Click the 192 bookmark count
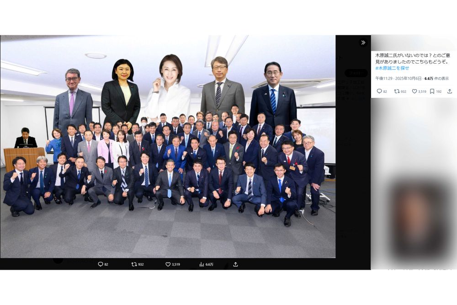 pos(439,91)
